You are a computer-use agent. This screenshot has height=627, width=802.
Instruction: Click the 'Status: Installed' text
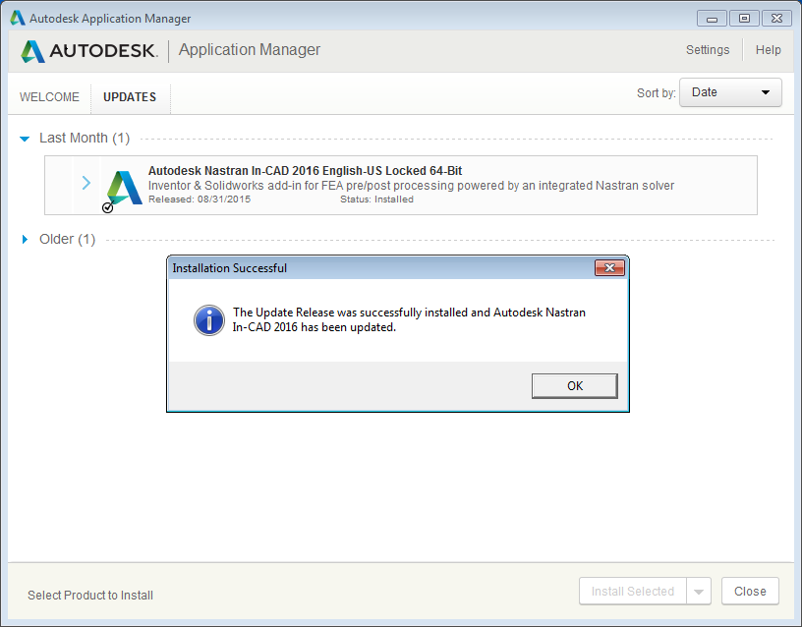coord(376,199)
